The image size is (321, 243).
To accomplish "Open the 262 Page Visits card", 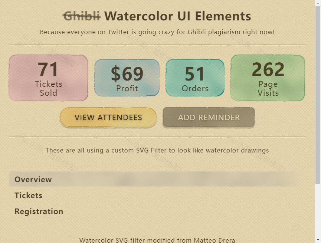I will tap(268, 78).
